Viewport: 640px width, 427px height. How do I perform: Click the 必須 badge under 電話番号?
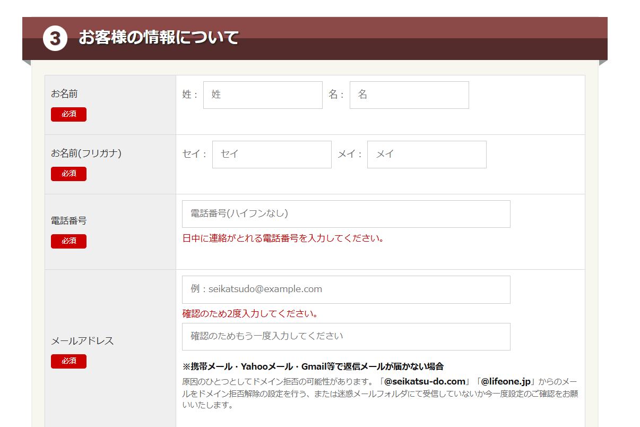pos(68,241)
